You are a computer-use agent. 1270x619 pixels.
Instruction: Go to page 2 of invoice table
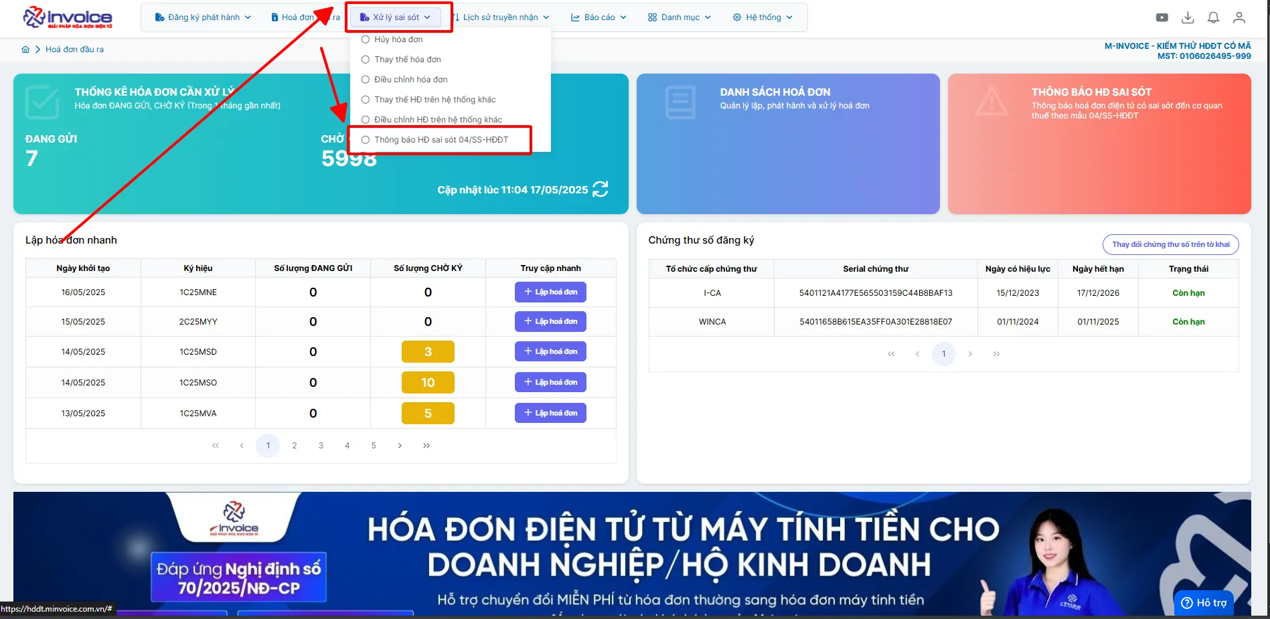click(x=295, y=446)
